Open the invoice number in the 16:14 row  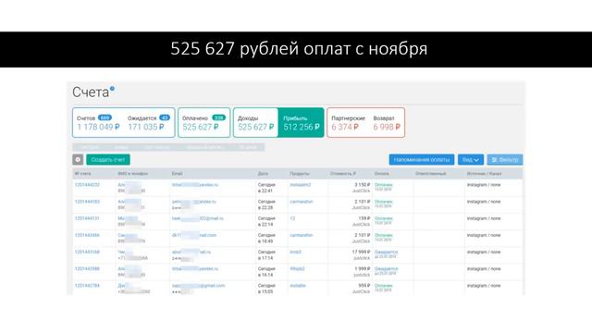tap(87, 269)
